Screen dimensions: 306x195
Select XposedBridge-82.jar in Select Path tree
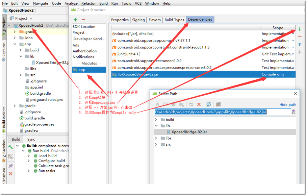pyautogui.click(x=225, y=132)
